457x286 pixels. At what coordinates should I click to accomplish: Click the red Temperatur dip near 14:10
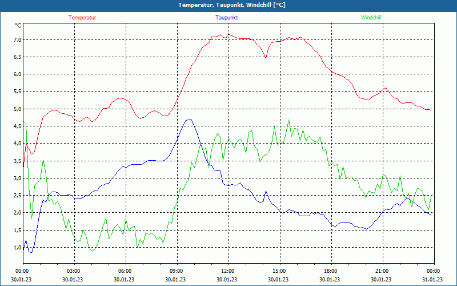[266, 58]
